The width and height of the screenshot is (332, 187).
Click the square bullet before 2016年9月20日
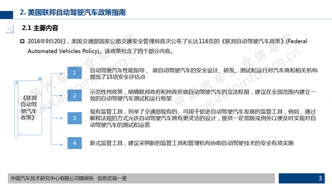22,41
